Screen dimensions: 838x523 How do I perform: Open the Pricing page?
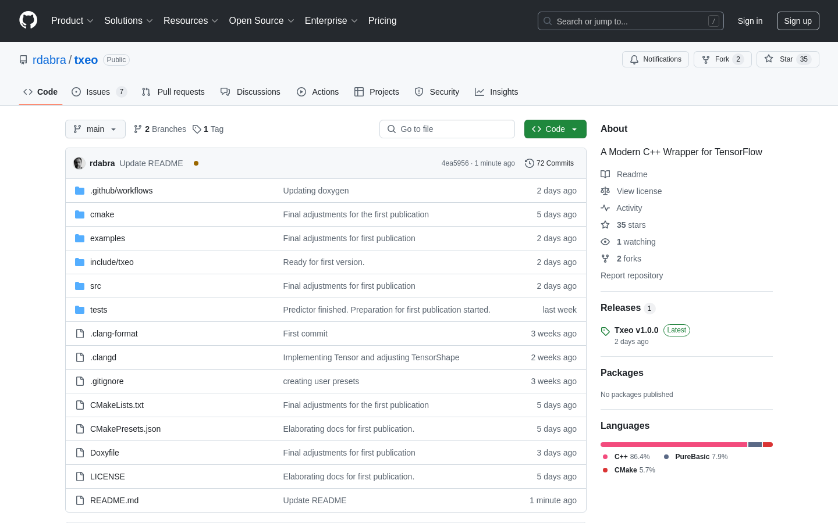382,20
